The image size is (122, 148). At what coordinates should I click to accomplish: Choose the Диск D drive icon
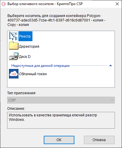(x=14, y=56)
